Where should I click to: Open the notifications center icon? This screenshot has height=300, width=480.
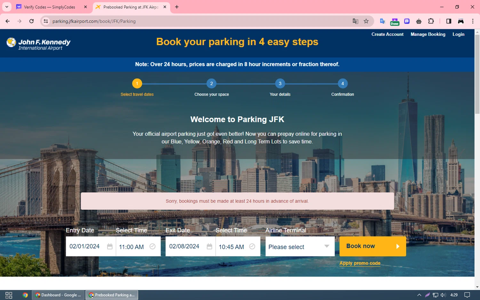pos(467,295)
